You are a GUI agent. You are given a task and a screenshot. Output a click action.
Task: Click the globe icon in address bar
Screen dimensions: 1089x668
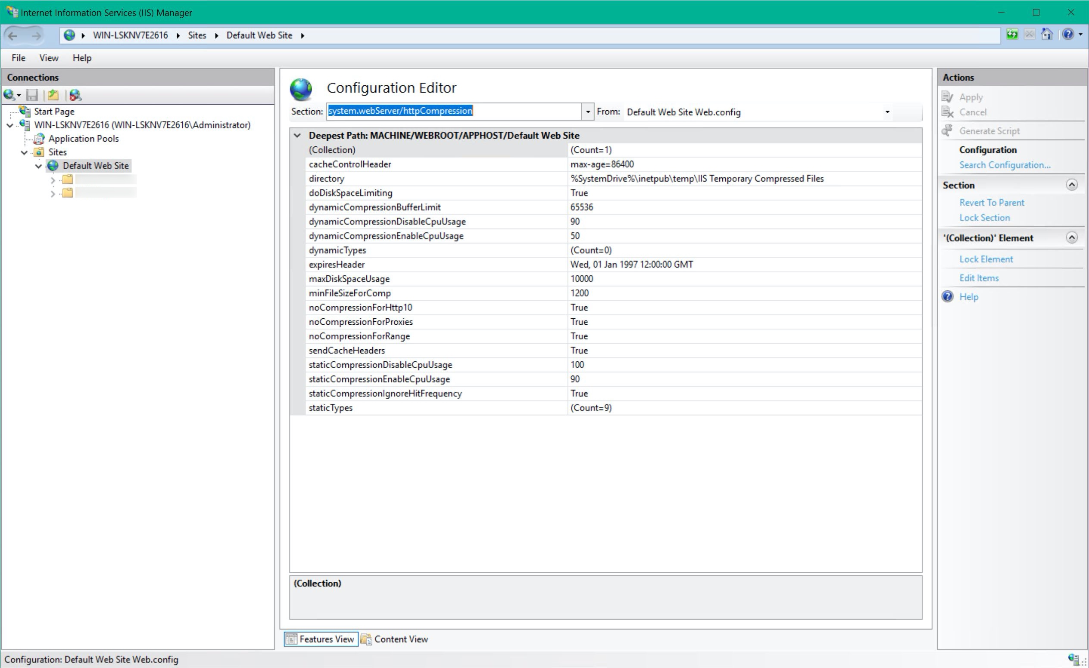click(x=69, y=35)
